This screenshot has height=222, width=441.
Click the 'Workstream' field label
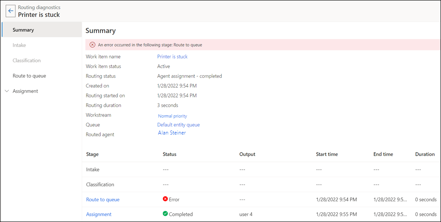click(99, 115)
